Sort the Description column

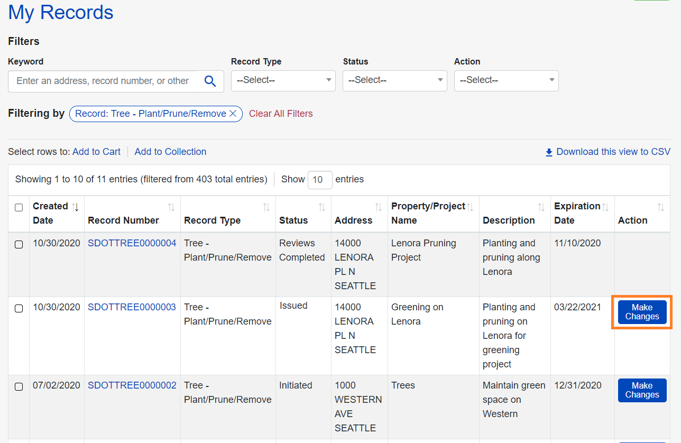coord(541,207)
